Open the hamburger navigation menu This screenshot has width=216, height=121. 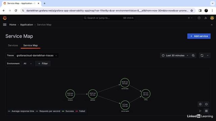5,25
